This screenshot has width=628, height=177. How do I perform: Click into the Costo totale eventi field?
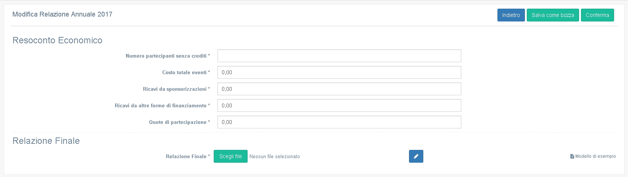point(339,72)
